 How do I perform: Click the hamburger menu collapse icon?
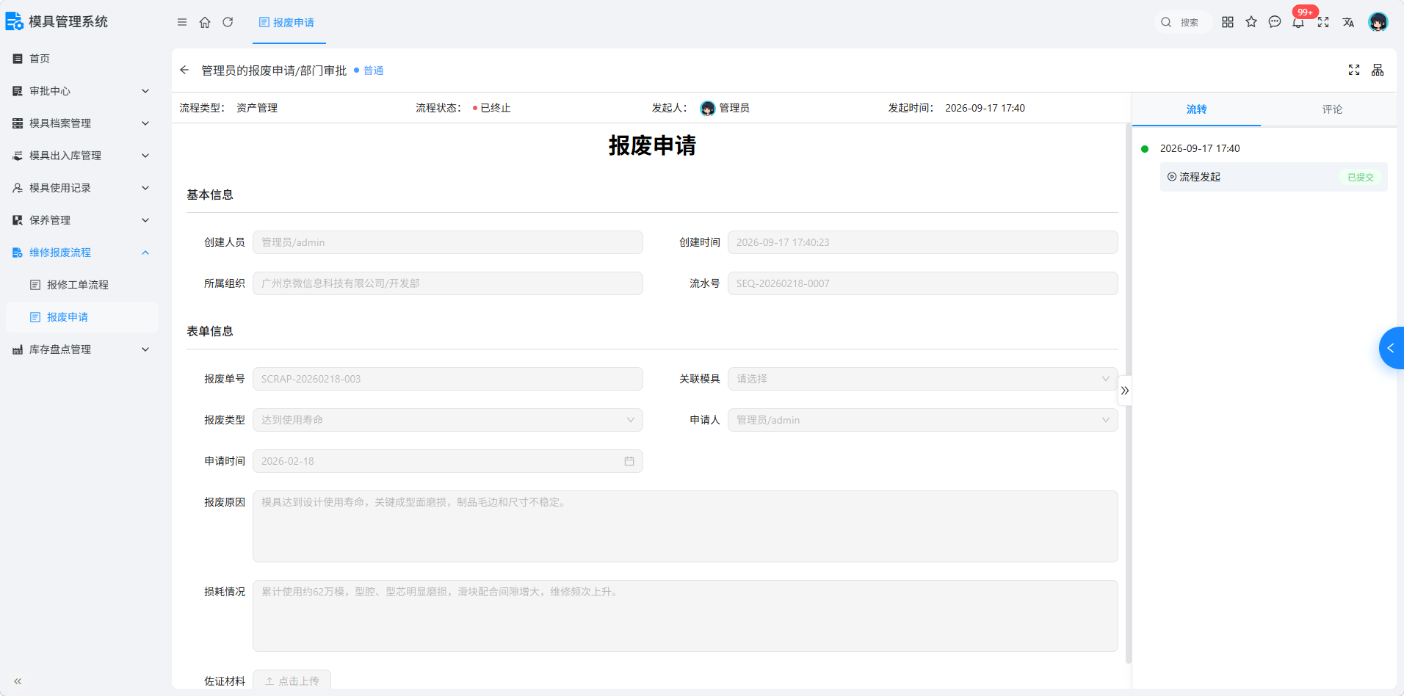[x=182, y=22]
